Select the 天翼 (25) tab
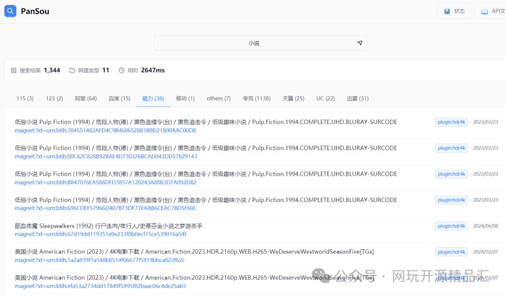Image resolution: width=505 pixels, height=296 pixels. click(293, 98)
